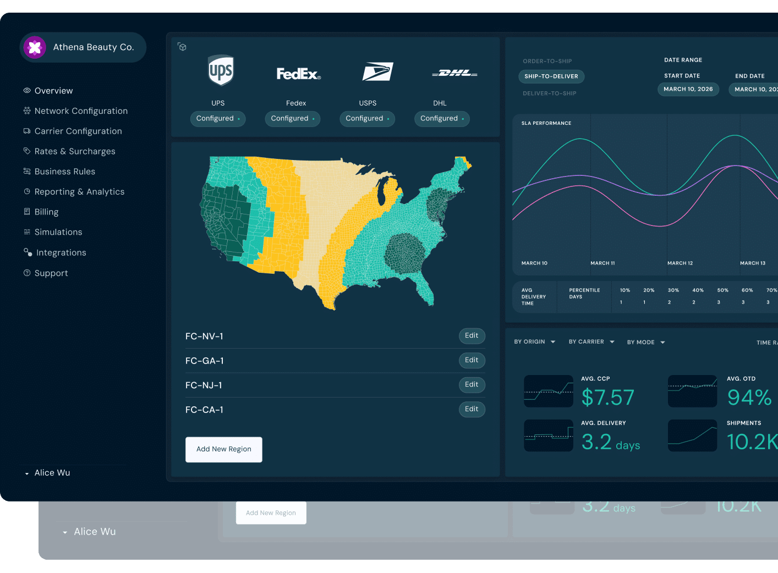Click the question mark icon beside Support
The image size is (778, 573).
(26, 273)
